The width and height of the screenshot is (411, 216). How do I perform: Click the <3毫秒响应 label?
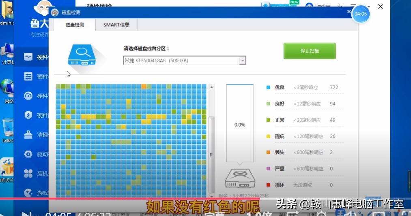306,87
